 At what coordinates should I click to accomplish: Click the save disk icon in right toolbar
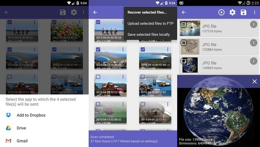click(243, 13)
